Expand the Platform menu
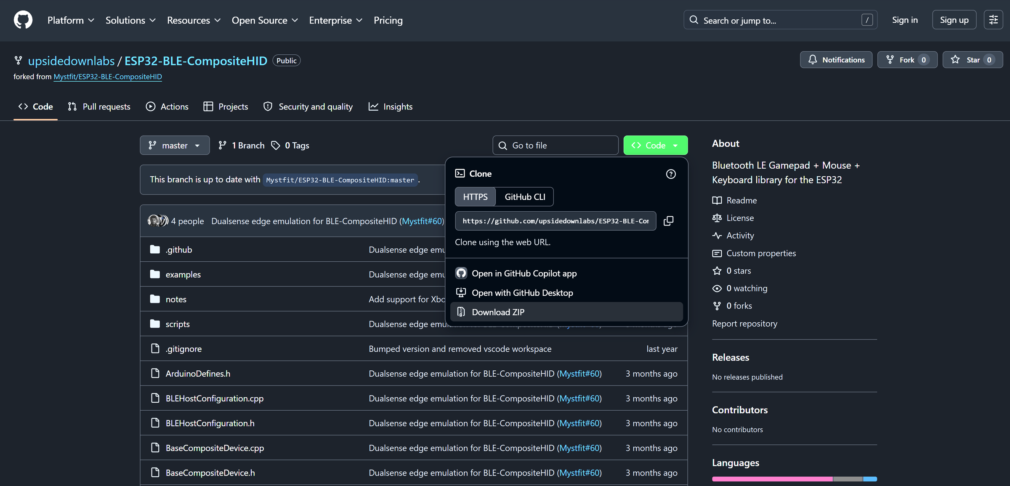 [x=71, y=20]
